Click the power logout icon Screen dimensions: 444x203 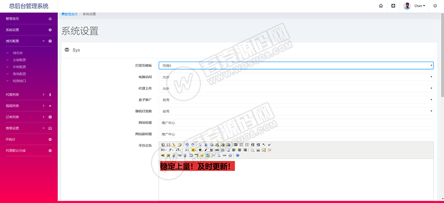tap(435, 6)
